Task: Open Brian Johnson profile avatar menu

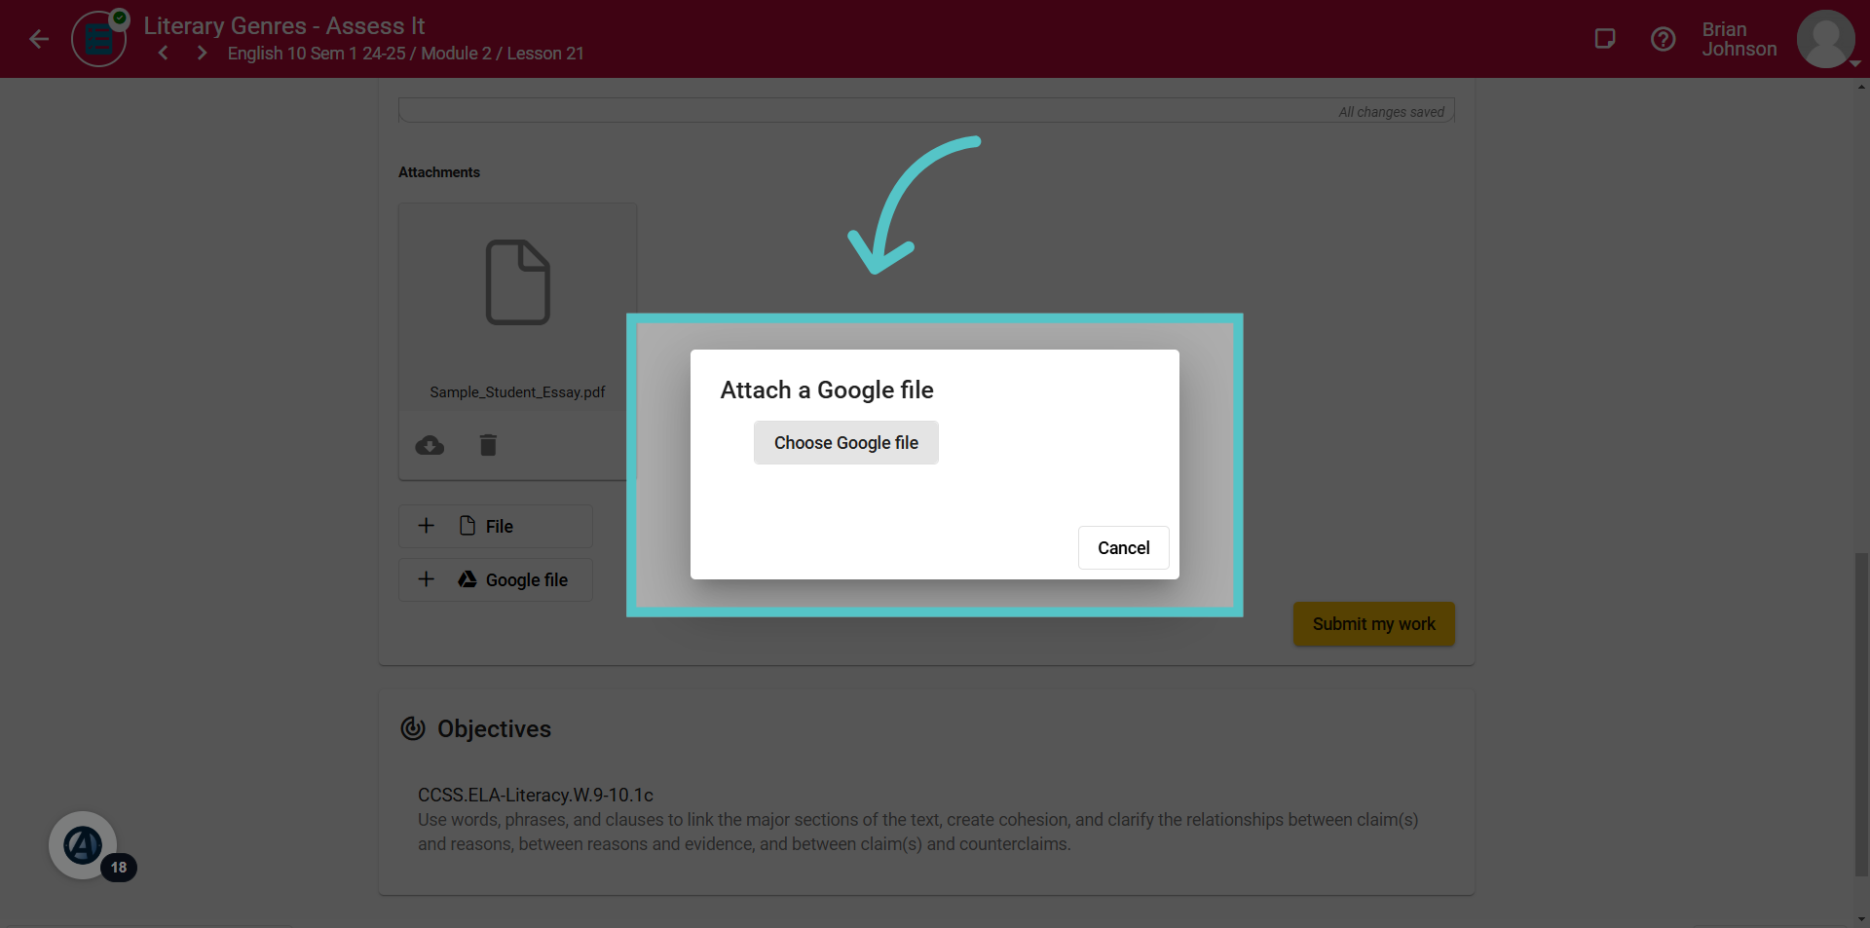Action: (x=1826, y=39)
